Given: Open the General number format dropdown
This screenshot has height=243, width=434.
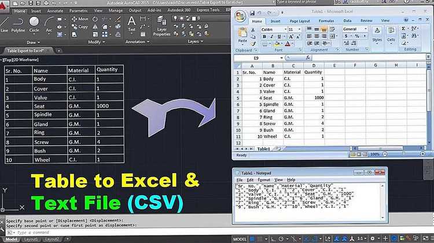Looking at the screenshot, I should 365,29.
